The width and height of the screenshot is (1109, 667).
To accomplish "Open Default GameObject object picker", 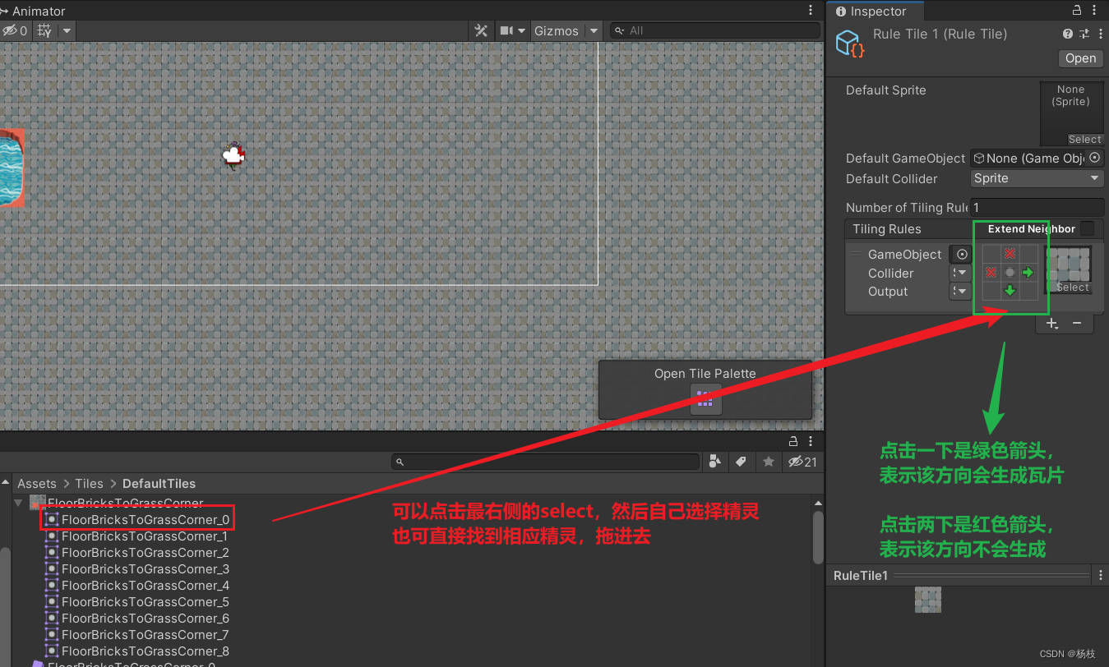I will tap(1095, 159).
